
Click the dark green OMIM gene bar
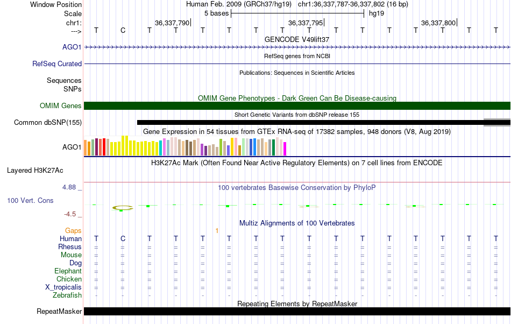297,105
